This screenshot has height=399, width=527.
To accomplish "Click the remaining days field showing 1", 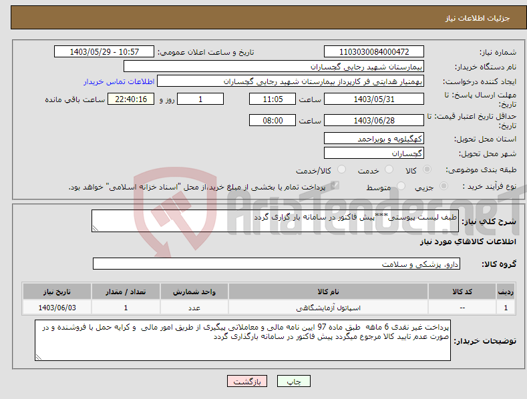I will [x=200, y=99].
